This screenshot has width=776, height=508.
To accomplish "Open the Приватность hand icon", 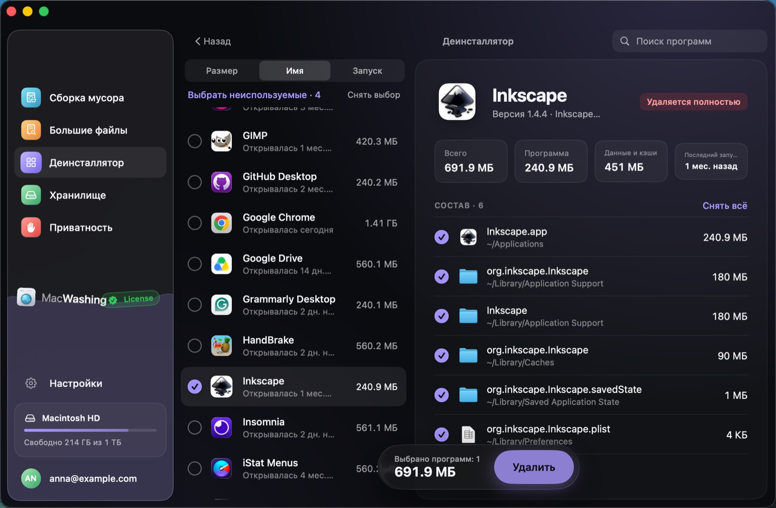I will pos(31,228).
